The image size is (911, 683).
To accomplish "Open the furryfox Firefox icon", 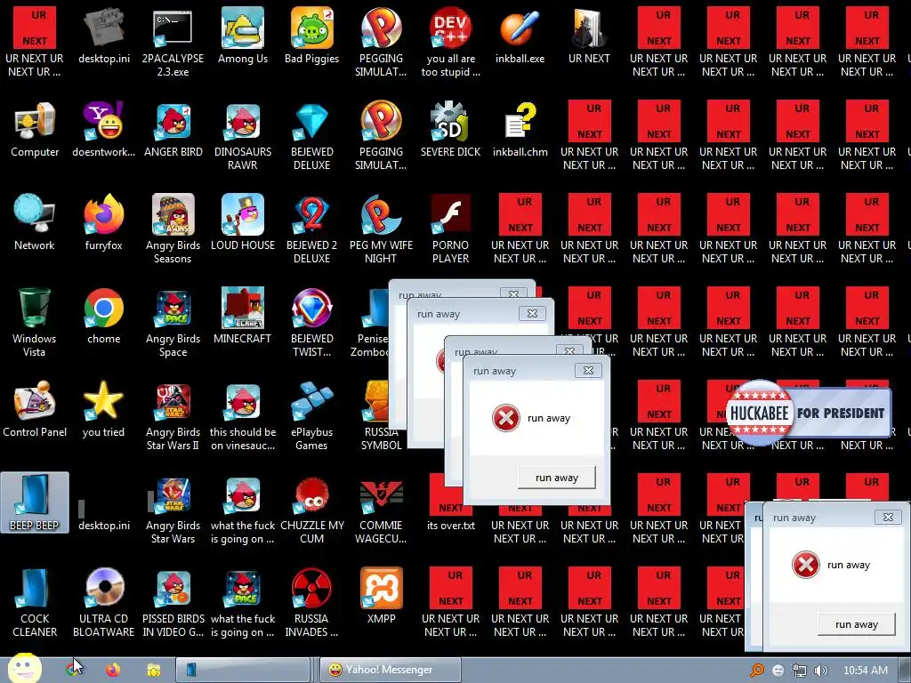I will (x=103, y=223).
